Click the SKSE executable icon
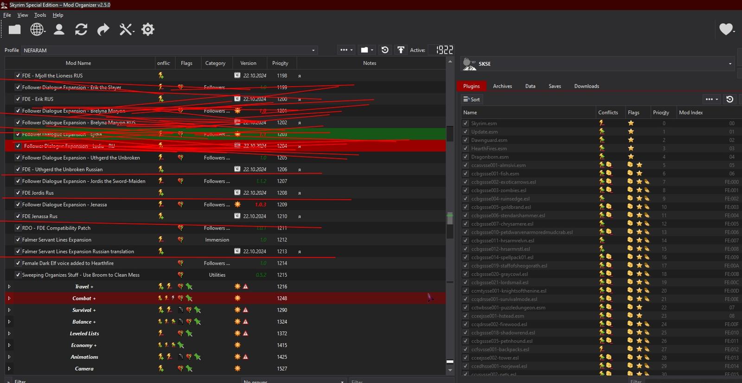742x383 pixels. click(469, 64)
